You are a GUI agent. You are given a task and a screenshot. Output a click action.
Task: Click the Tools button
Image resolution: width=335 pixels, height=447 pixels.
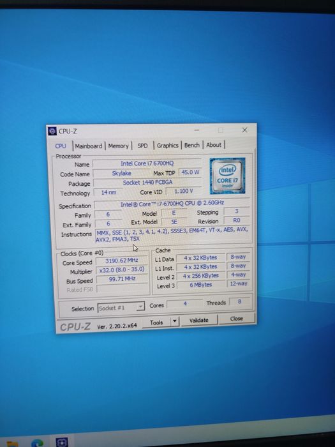[156, 322]
